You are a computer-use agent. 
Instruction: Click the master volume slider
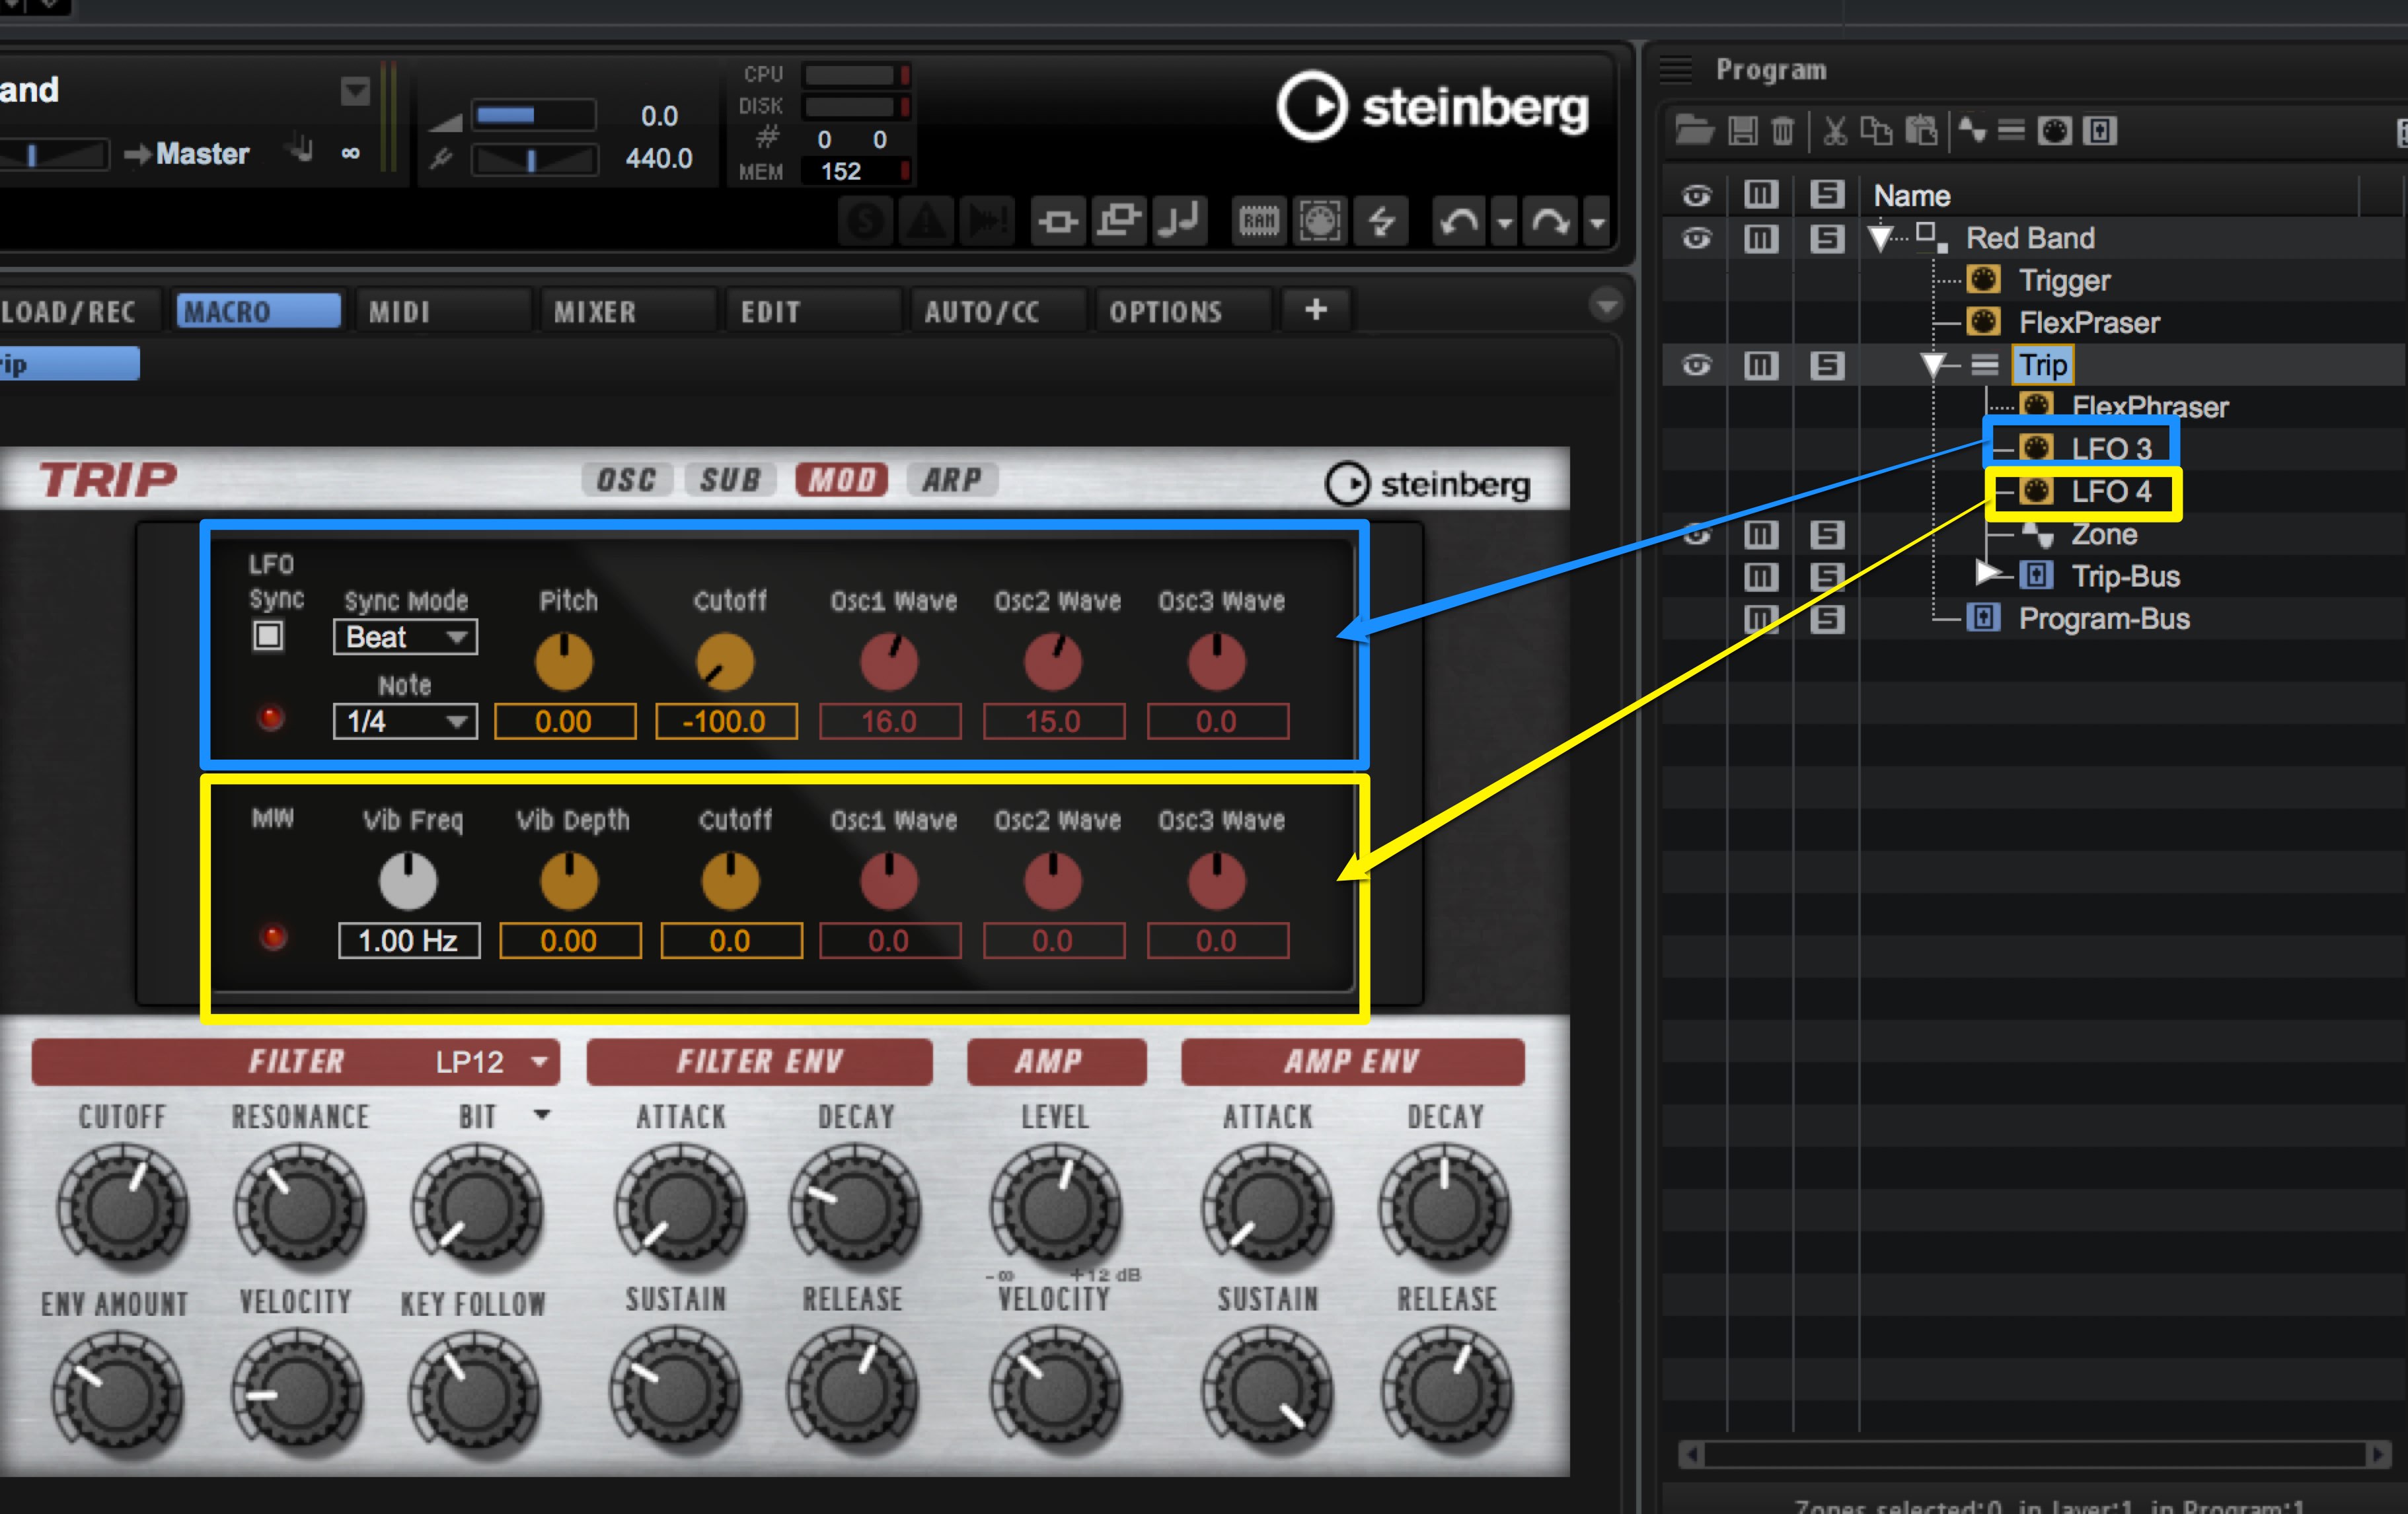[534, 116]
